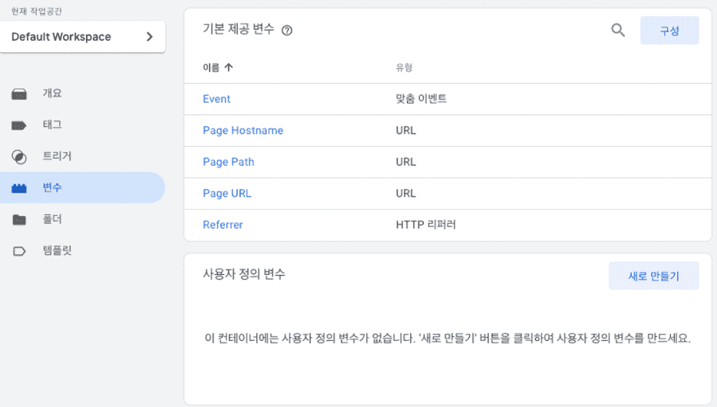Click the Folders (폴더) folder icon

tap(19, 220)
